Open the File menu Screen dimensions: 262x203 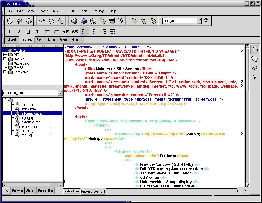[10, 11]
